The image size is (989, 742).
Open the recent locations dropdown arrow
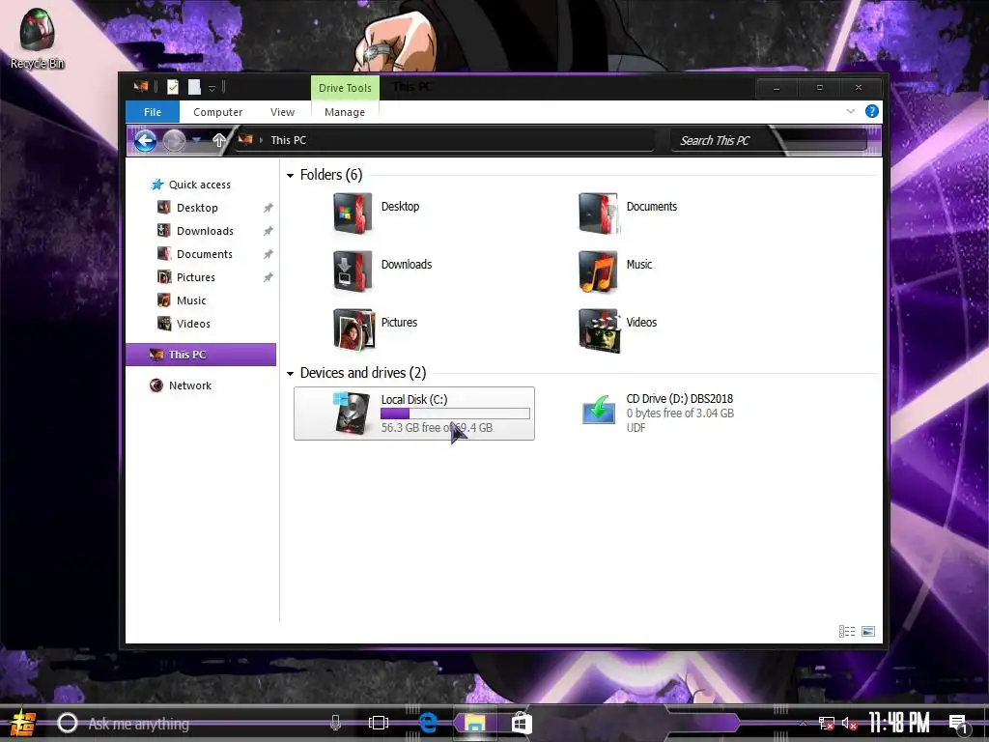(x=197, y=140)
